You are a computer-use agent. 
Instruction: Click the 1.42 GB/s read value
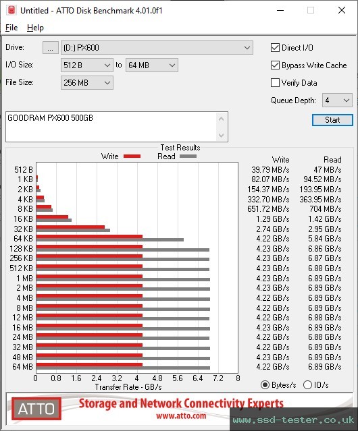point(325,219)
